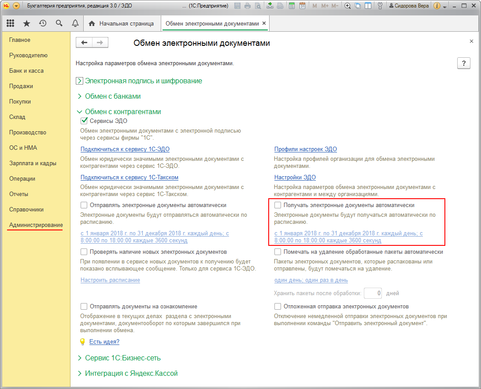Enable Отложенная отправка электронных документов
Viewport: 481px width, 389px height.
click(x=278, y=307)
